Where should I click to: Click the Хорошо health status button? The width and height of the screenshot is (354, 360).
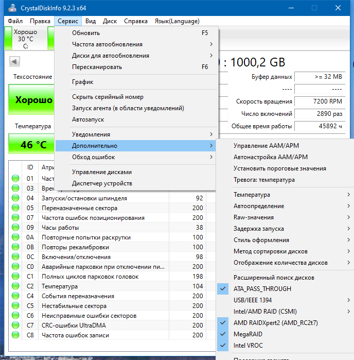click(x=31, y=99)
